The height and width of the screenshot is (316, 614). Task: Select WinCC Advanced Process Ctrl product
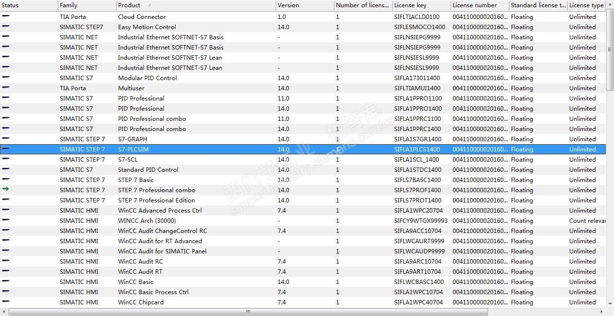[160, 210]
